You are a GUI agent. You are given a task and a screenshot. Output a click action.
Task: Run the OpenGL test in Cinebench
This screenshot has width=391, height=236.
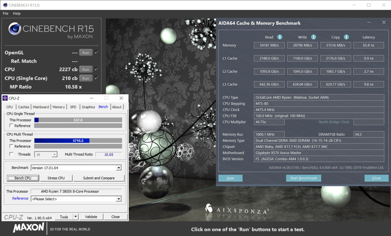86,53
